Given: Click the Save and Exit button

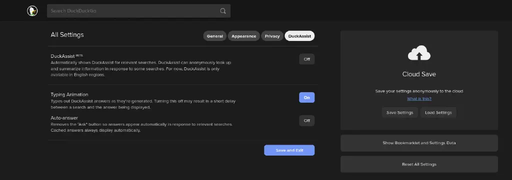Looking at the screenshot, I should 289,151.
